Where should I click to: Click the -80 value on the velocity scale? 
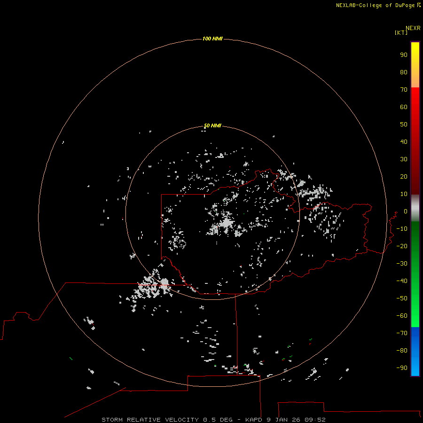(x=402, y=351)
